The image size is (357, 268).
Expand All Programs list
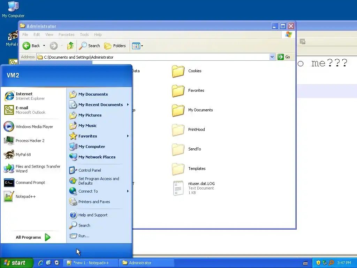point(33,237)
